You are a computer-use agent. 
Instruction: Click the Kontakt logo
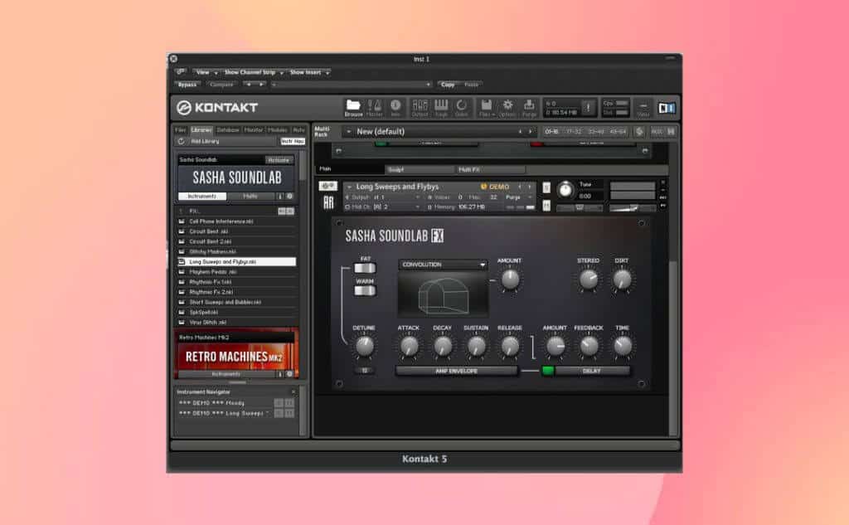218,107
